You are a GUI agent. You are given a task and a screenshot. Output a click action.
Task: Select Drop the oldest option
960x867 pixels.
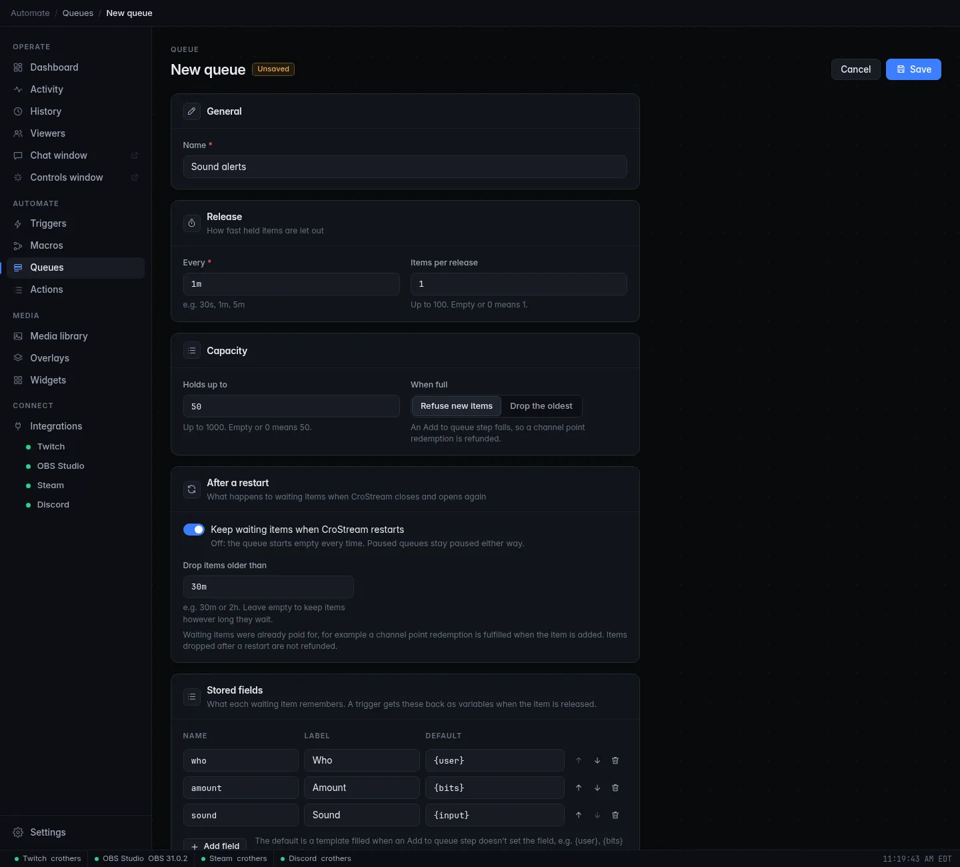(541, 406)
